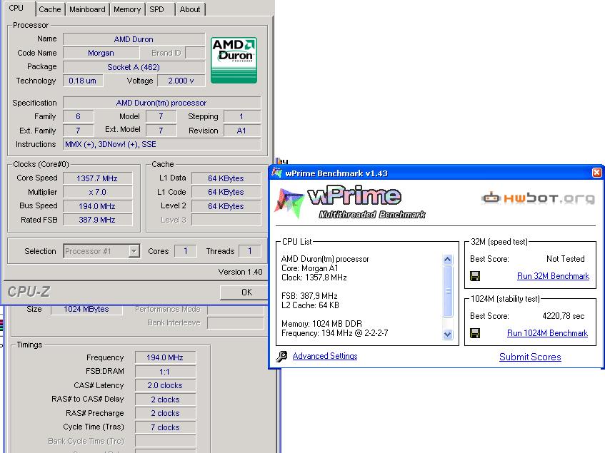
Task: Click Clock: 1357,8 MHz line in CPU List
Action: [x=314, y=278]
